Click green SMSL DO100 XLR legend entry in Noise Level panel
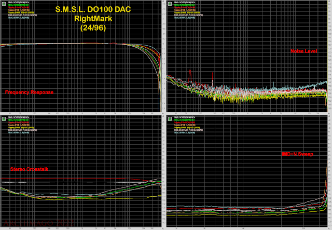 tap(185, 5)
